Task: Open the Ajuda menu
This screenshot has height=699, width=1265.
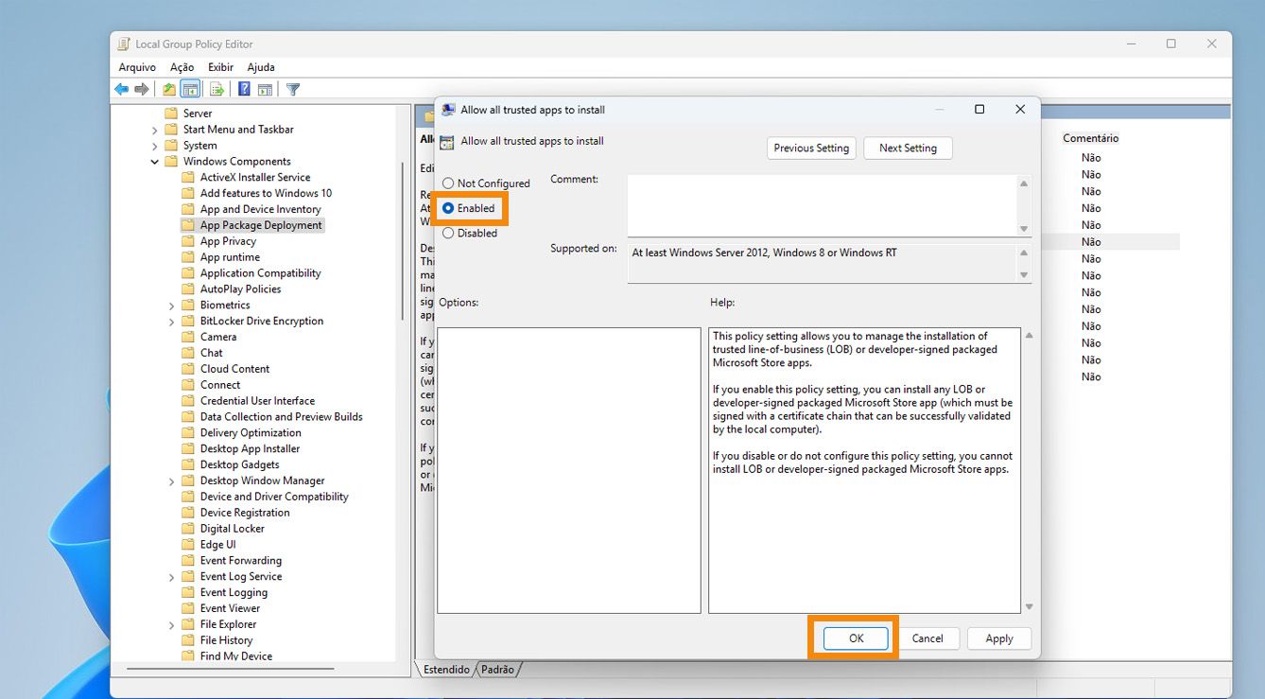Action: click(x=261, y=67)
